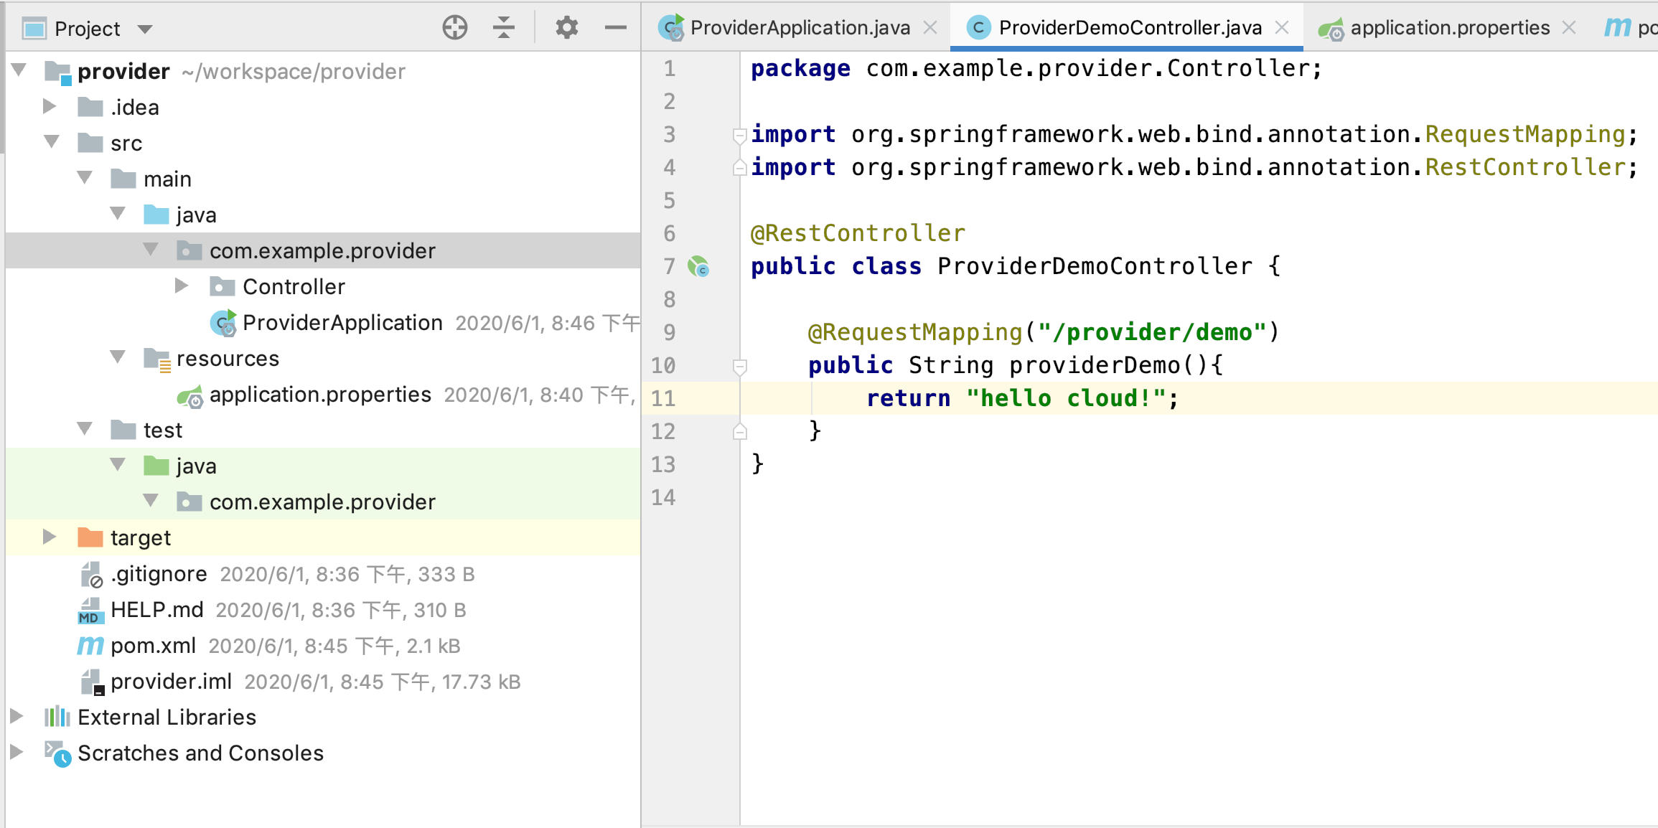Click the locate/select opened file crosshair icon
This screenshot has height=828, width=1658.
coord(454,28)
